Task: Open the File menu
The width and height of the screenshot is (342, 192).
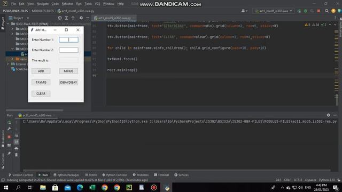Action: (x=13, y=4)
